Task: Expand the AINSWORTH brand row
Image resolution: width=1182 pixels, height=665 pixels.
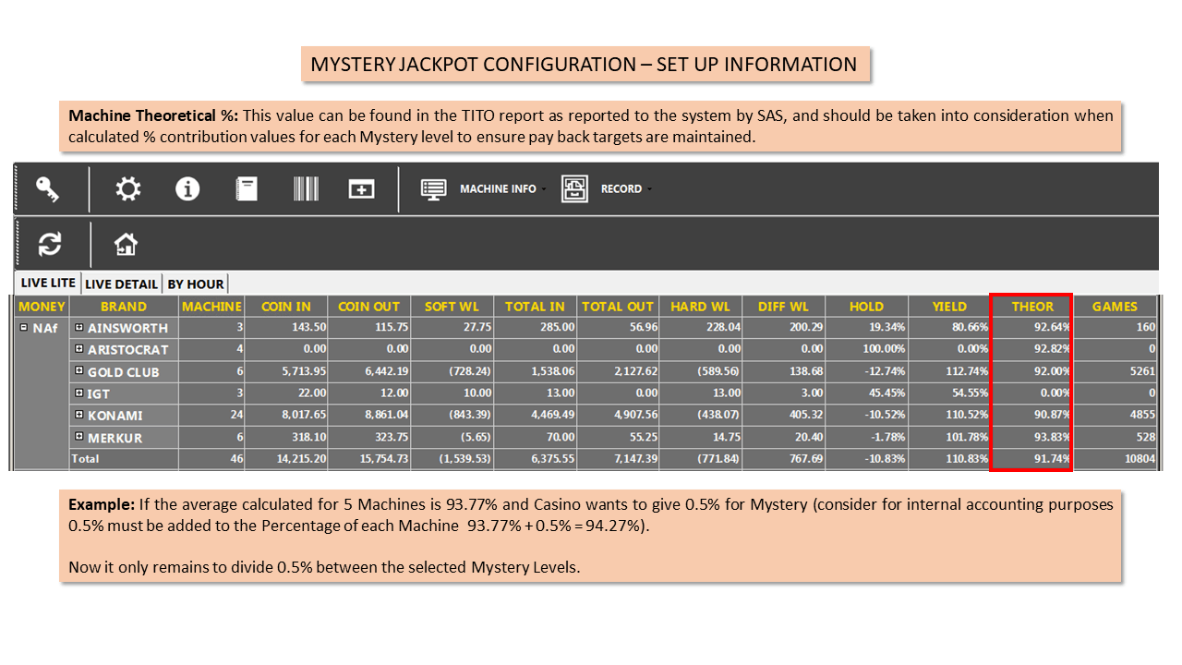Action: (x=79, y=327)
